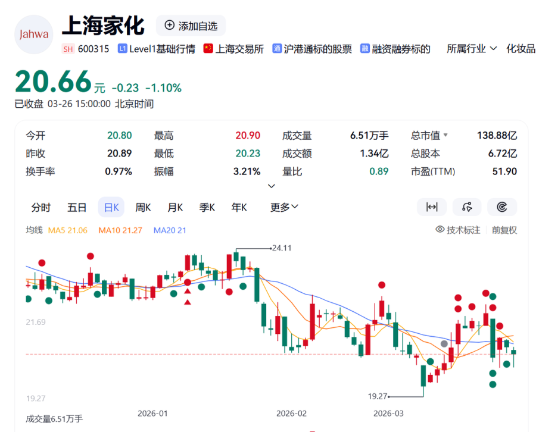Viewport: 536px width, 432px height.
Task: Click the 沪港通 blue 通 badge icon
Action: 277,48
